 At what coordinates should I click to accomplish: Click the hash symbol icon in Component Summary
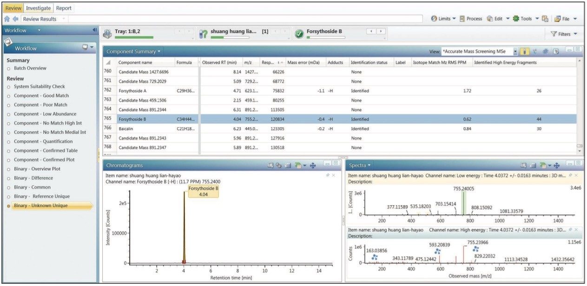pyautogui.click(x=546, y=52)
